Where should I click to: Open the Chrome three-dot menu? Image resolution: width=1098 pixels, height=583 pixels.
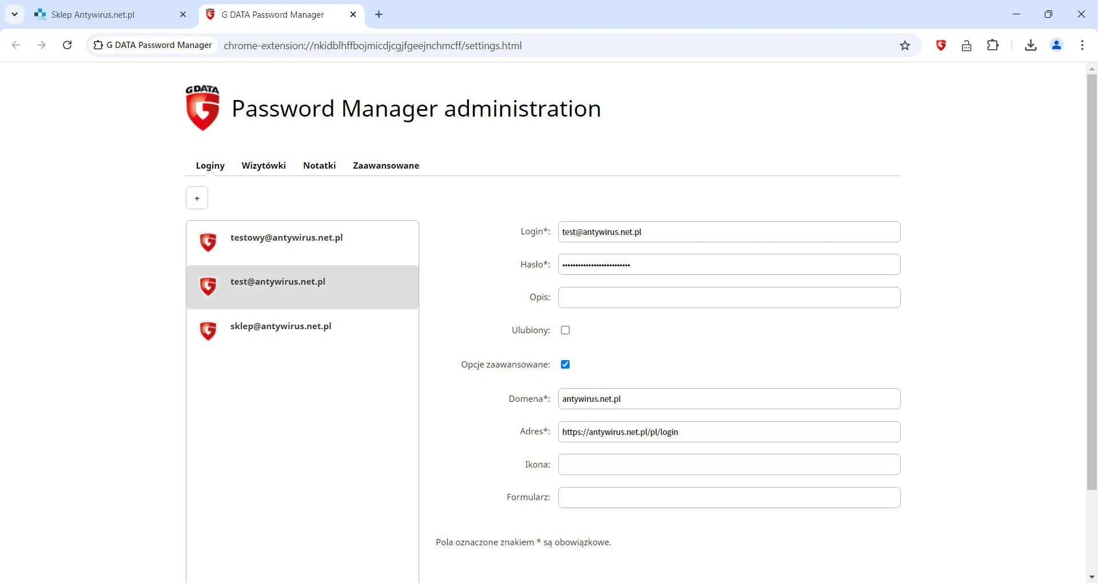[x=1082, y=45]
